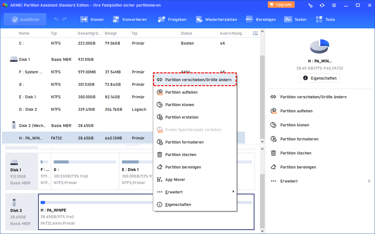Click the partition list scroll-down arrow
The width and height of the screenshot is (375, 234).
[262, 142]
